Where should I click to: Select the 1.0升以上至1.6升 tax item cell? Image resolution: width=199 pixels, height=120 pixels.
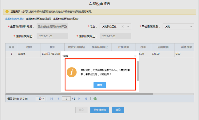point(51,54)
